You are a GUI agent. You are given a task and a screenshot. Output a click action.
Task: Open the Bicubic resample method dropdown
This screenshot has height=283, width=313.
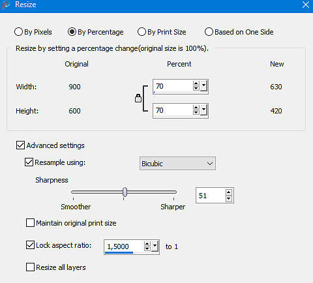pos(177,164)
